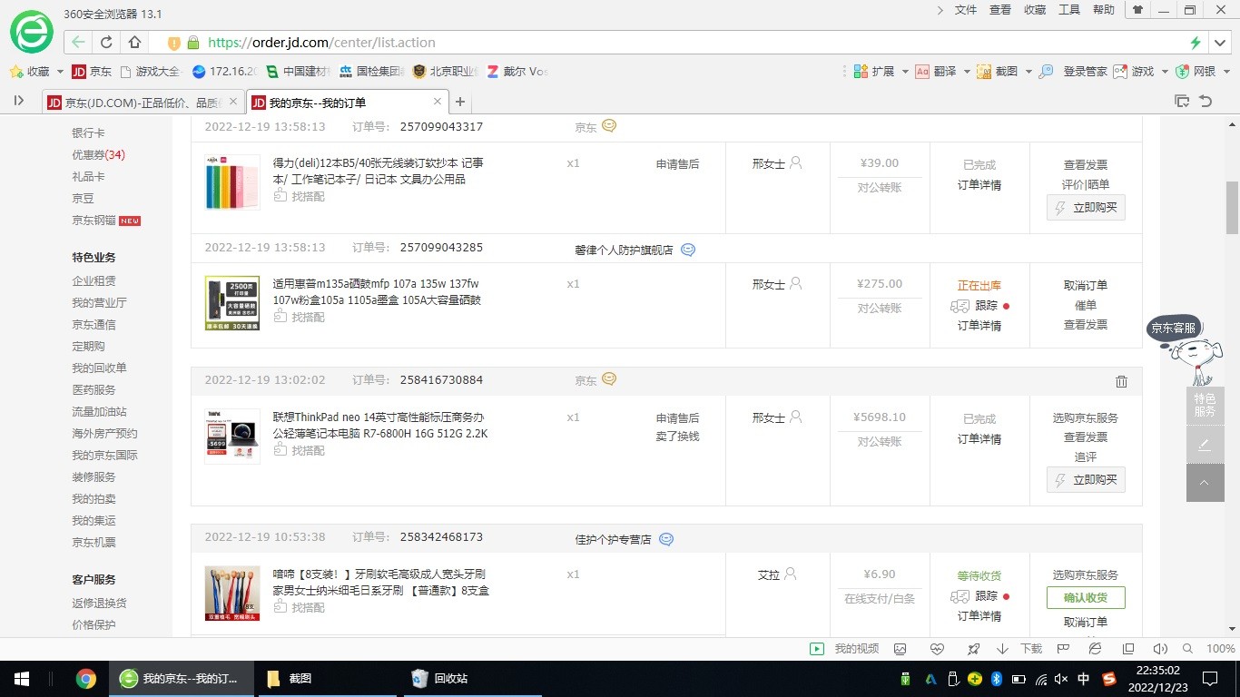This screenshot has width=1240, height=697.
Task: Expand the 扩展 dropdown arrow
Action: point(905,72)
